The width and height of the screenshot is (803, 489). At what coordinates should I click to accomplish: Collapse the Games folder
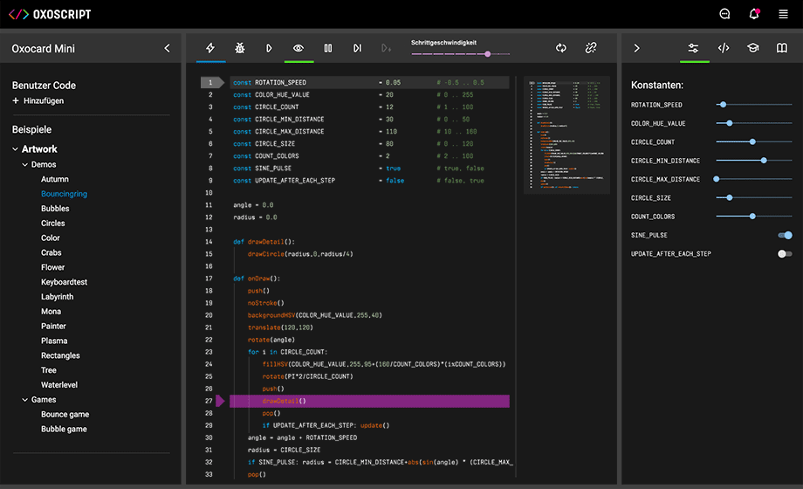click(24, 400)
